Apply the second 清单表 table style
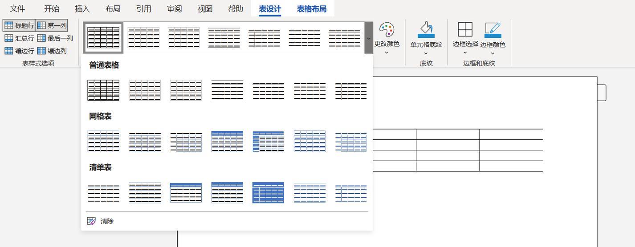 pyautogui.click(x=145, y=193)
